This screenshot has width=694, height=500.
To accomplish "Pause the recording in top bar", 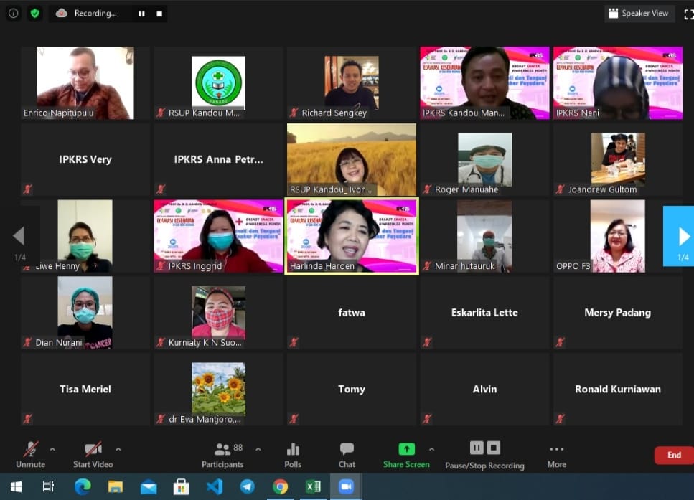I will tap(141, 14).
